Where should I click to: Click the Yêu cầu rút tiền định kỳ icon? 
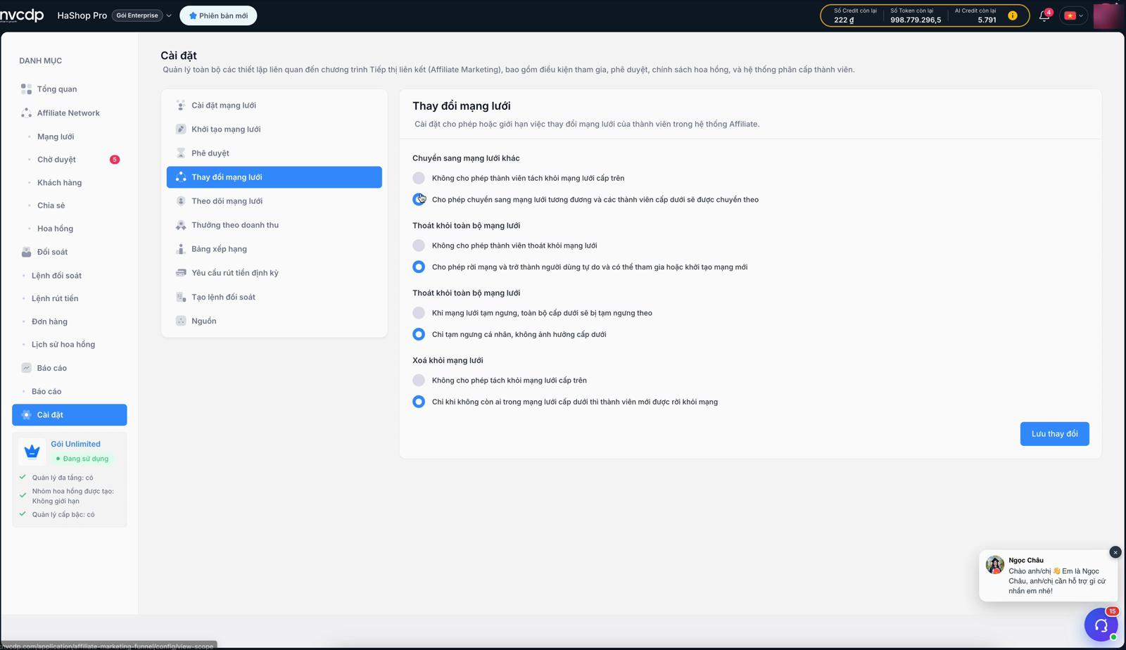coord(181,273)
